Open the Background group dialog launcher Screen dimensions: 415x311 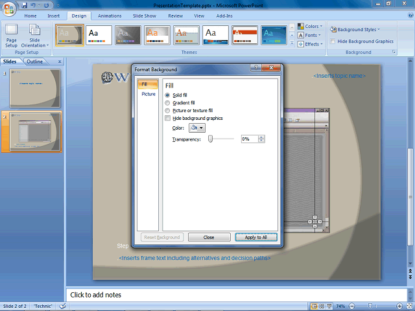point(394,52)
